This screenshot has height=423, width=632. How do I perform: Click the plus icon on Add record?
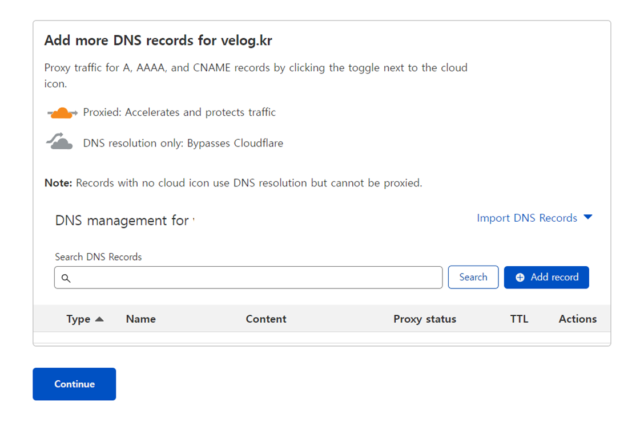pos(520,277)
